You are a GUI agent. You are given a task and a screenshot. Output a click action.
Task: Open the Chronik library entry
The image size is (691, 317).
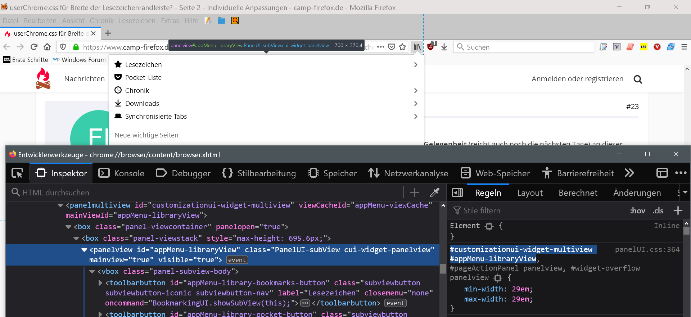coord(137,91)
